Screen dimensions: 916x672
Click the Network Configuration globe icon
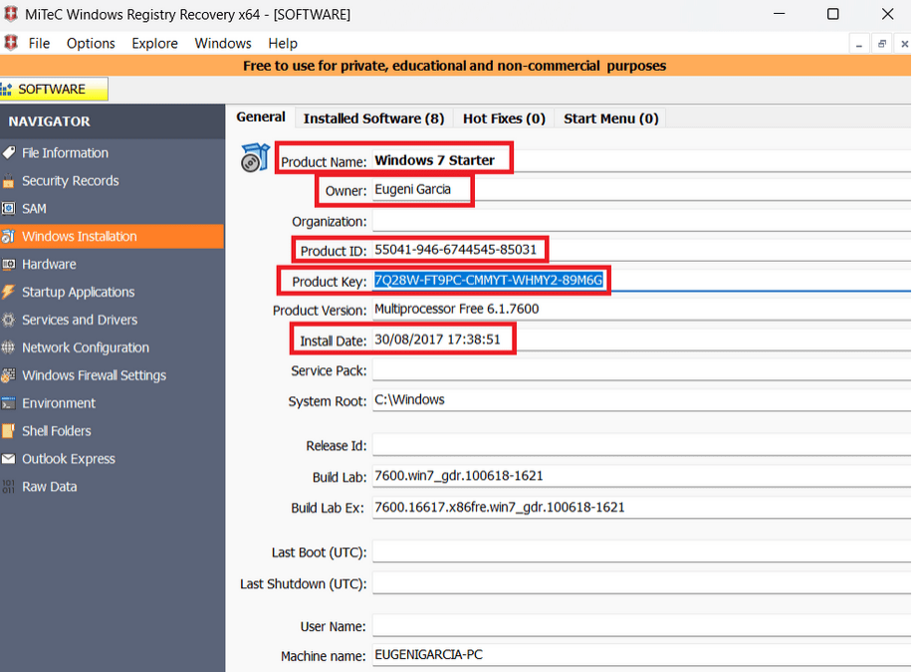(x=8, y=347)
